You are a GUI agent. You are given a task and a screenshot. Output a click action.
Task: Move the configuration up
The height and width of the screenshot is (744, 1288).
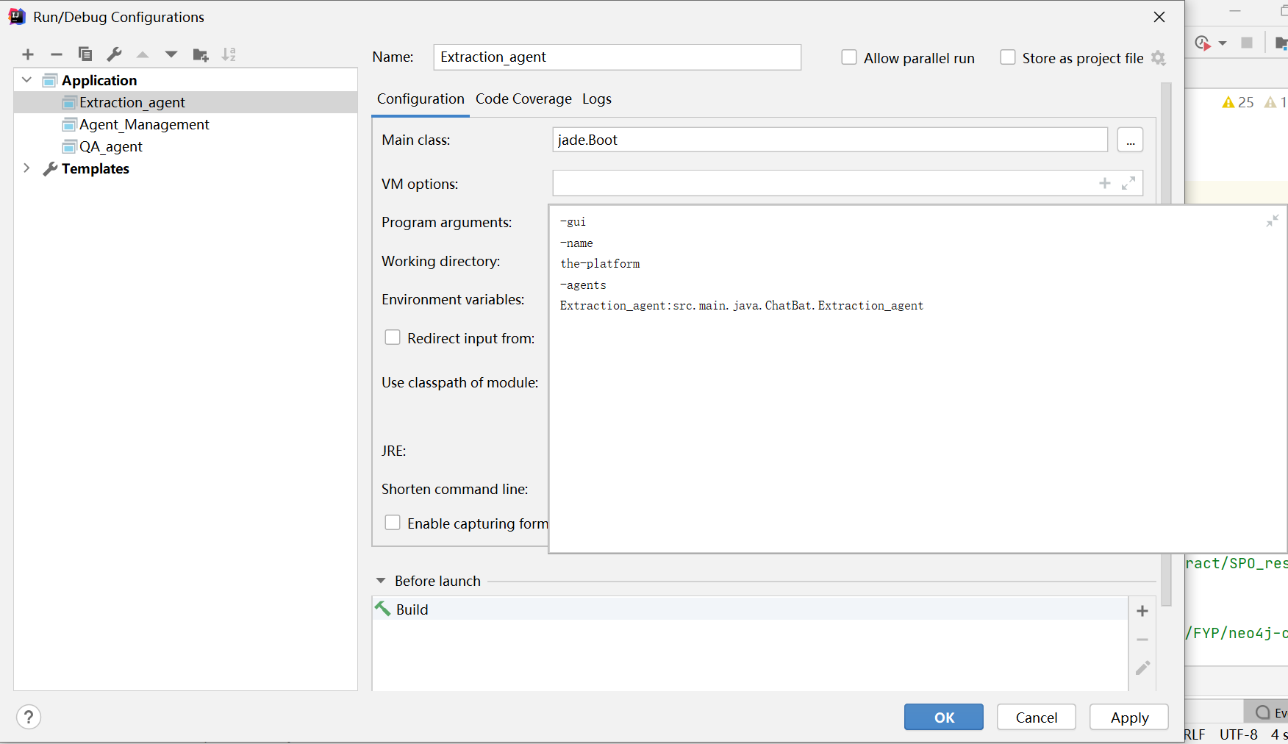coord(143,54)
